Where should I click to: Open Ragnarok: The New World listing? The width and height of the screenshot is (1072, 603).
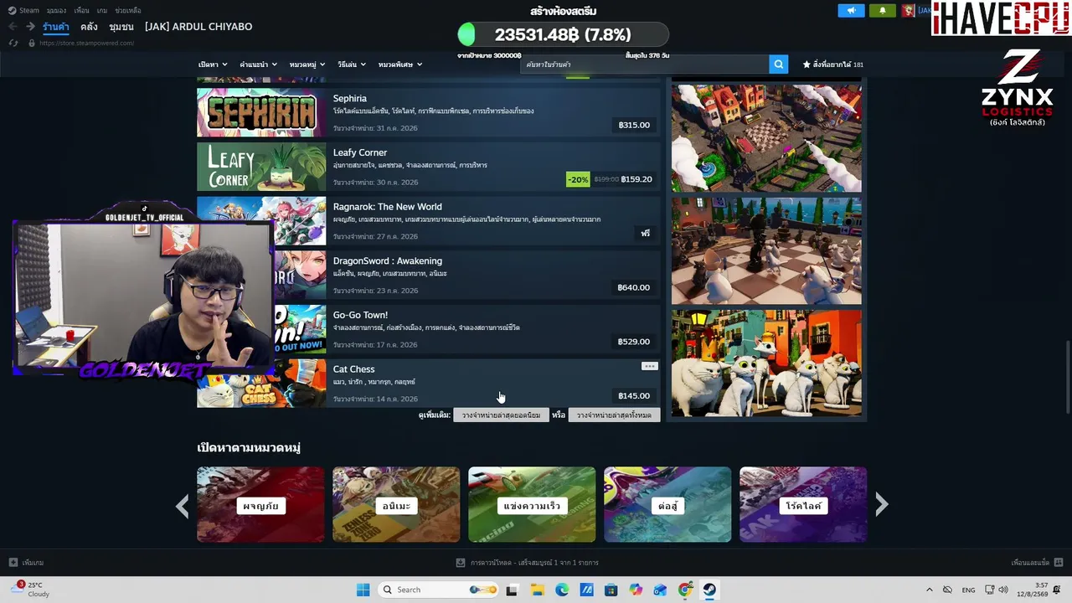[429, 221]
